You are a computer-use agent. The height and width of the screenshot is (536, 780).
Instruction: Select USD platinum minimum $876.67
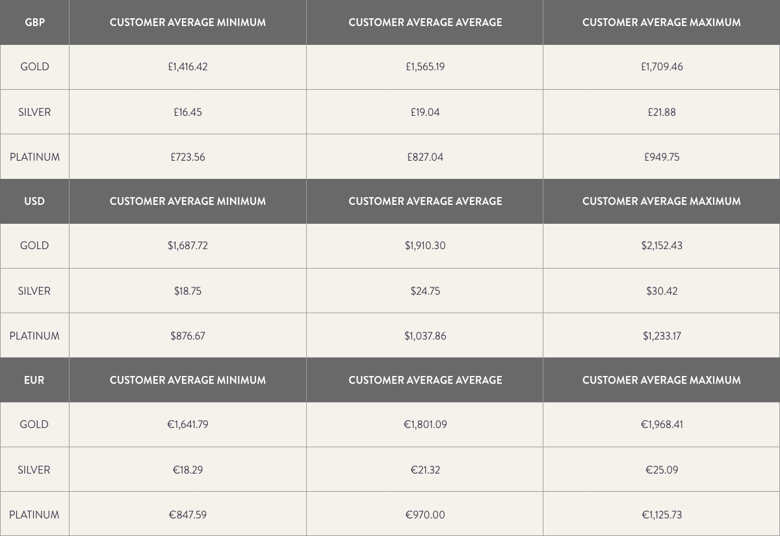click(x=188, y=336)
